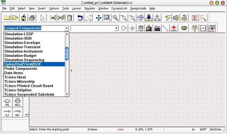Screen dimensions: 227x138
Task: Open the Lumped-Components palette dropdown arrow
Action: click(x=67, y=28)
